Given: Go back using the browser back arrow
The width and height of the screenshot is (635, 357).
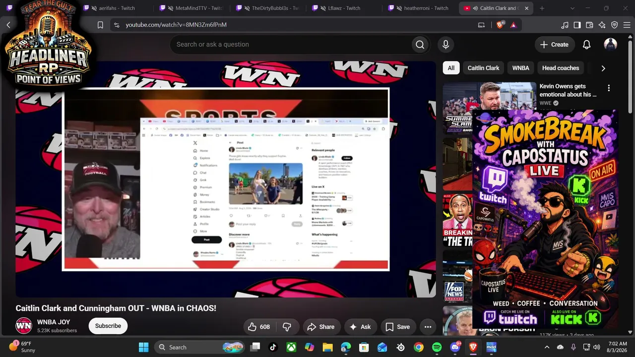Looking at the screenshot, I should pyautogui.click(x=8, y=25).
